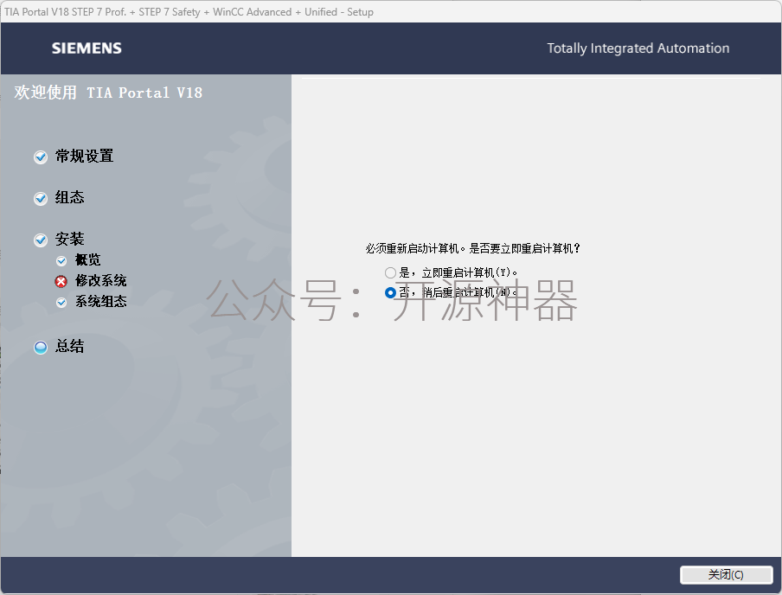The image size is (782, 595).
Task: Click the blue circle icon beside 总结
Action: 41,347
